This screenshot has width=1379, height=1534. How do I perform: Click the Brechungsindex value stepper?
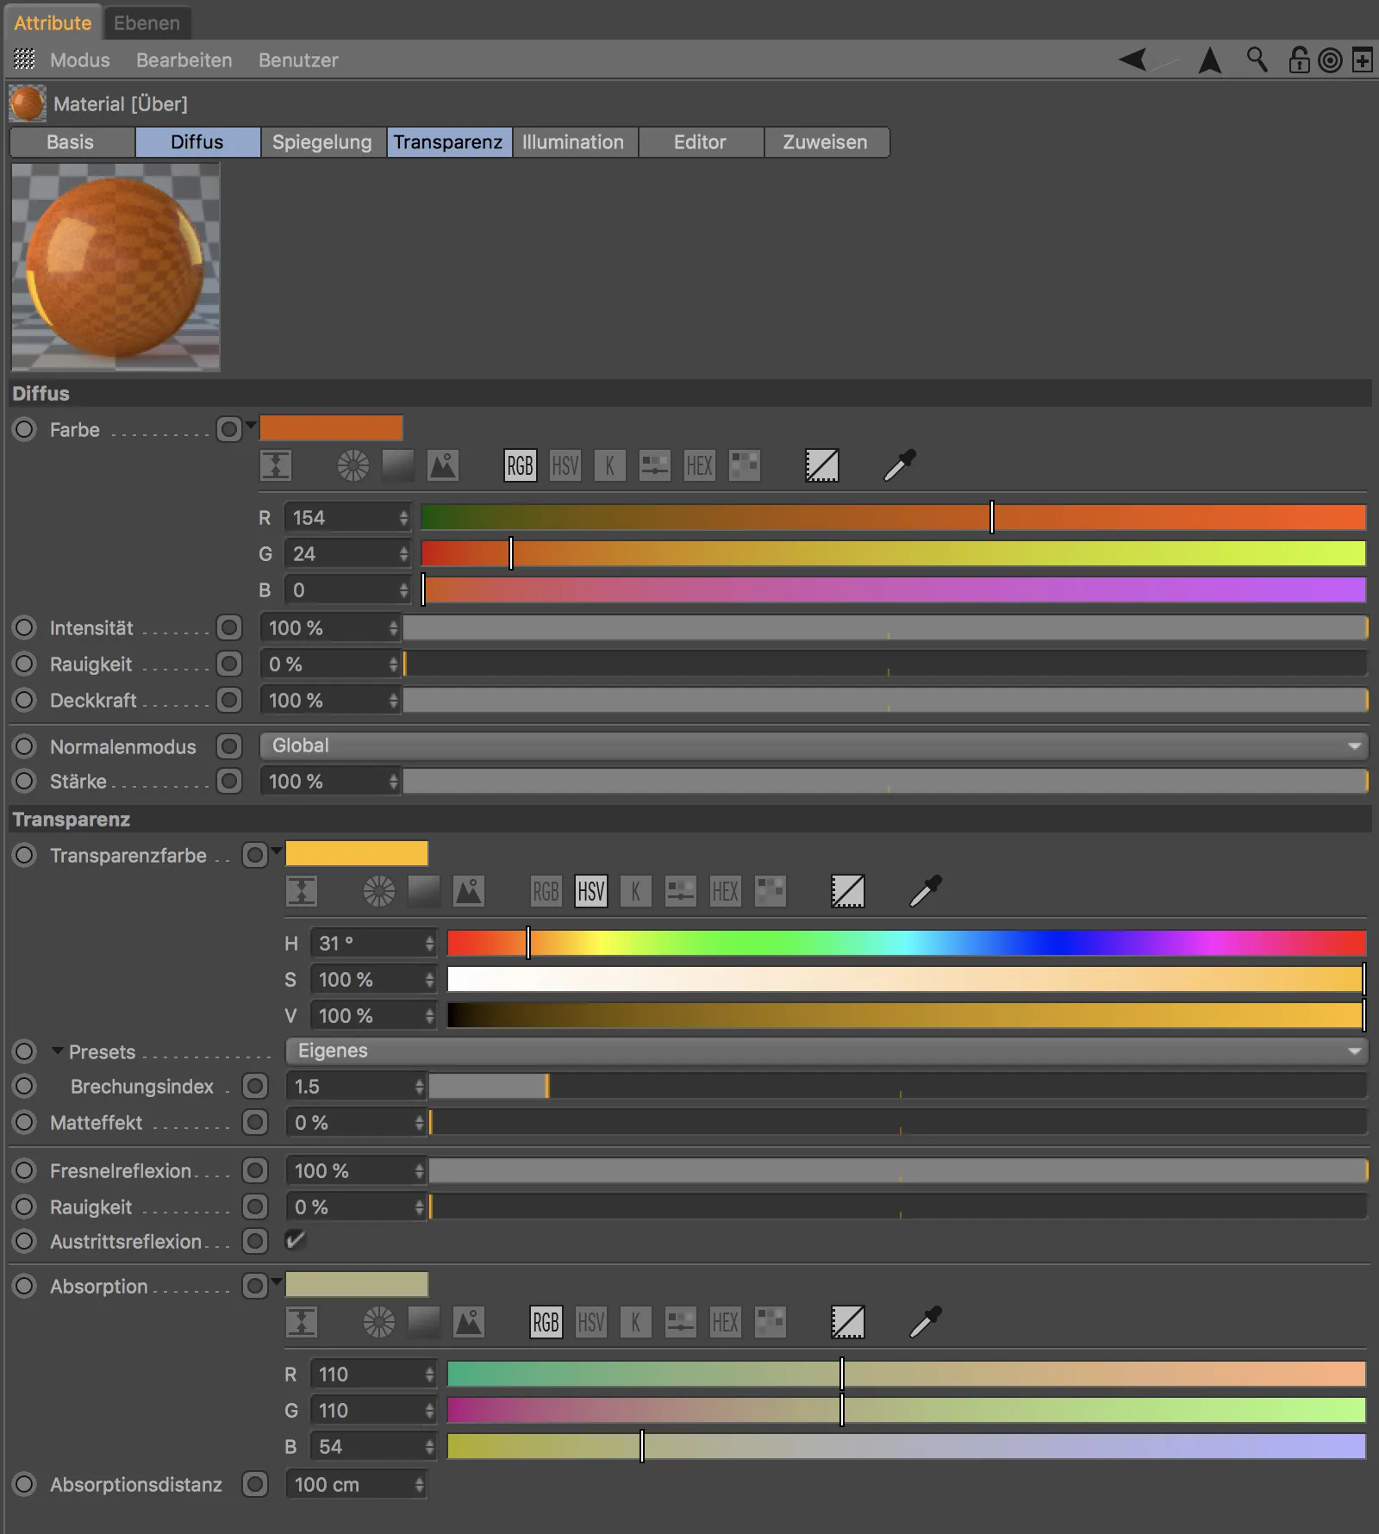419,1087
